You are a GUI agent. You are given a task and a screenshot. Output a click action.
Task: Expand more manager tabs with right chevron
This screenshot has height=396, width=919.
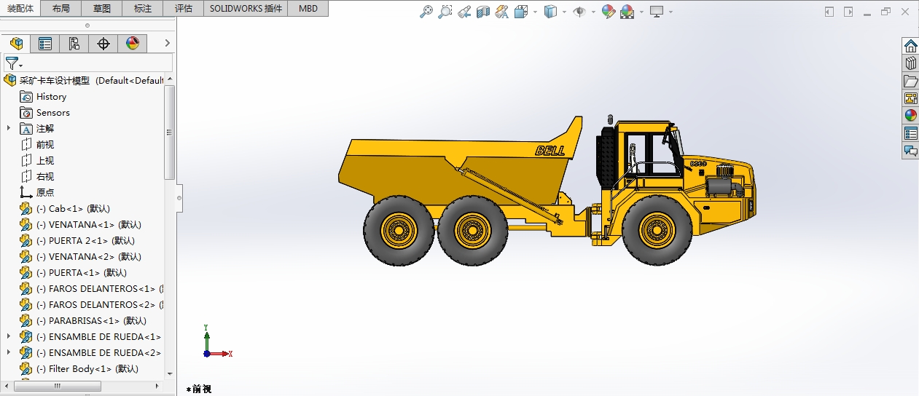[167, 44]
